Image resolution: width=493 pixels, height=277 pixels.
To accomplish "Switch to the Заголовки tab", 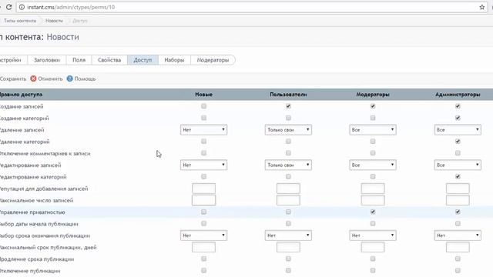I will pos(47,60).
